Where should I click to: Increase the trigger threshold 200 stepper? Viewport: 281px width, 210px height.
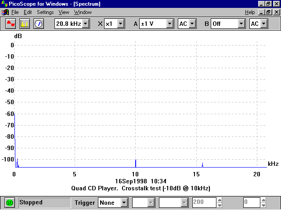coord(220,200)
